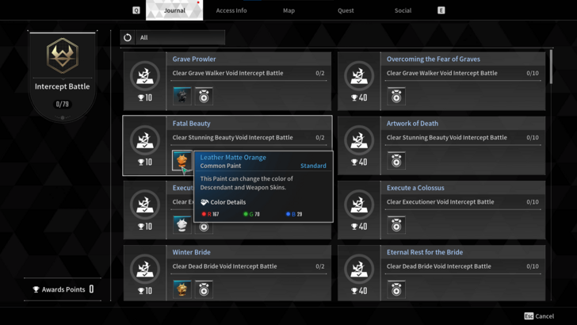Click the Grave Prowler medal reward icon

tap(204, 96)
